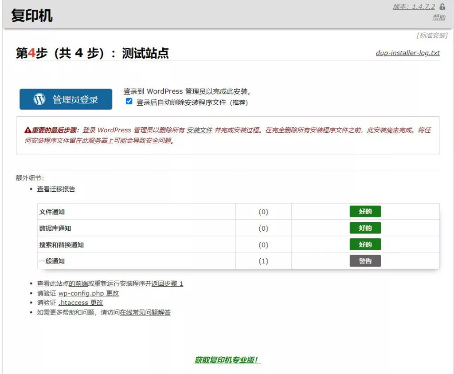This screenshot has height=374, width=454.
Task: Open wp-config.php 更改 link
Action: (89, 293)
